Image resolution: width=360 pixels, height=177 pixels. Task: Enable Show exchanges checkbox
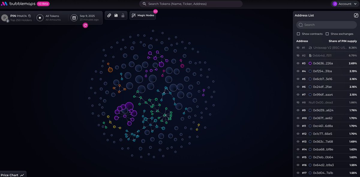(327, 34)
